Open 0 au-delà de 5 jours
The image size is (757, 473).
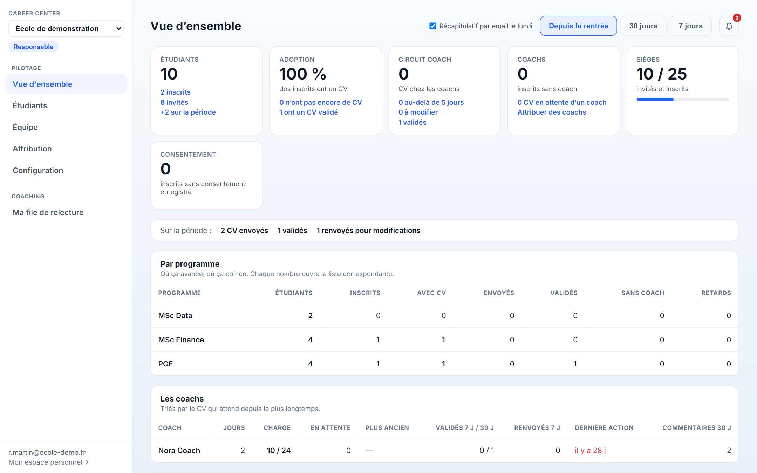pyautogui.click(x=431, y=102)
